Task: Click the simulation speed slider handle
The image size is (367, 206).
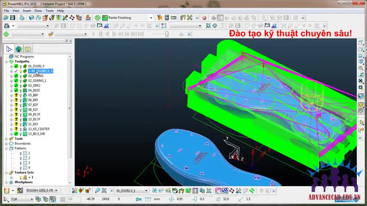Action: [167, 34]
